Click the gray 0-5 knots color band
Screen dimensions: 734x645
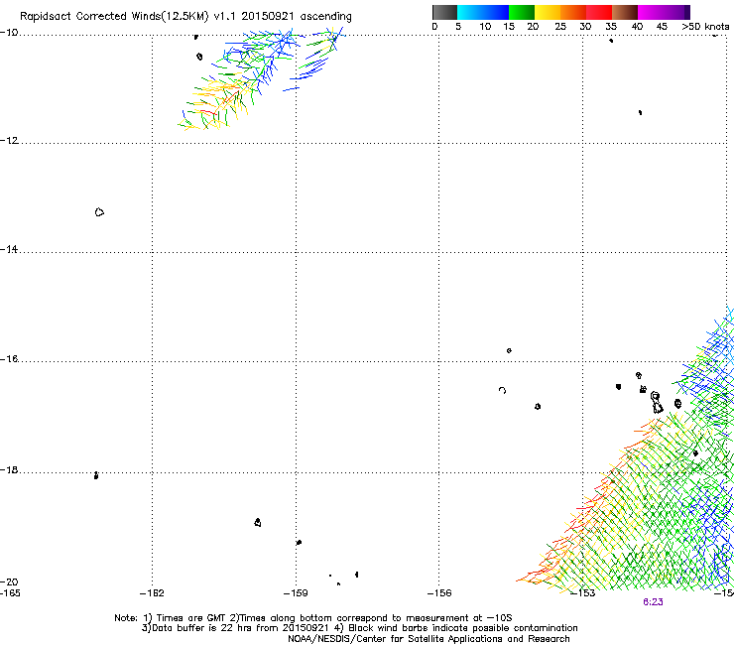click(x=444, y=12)
